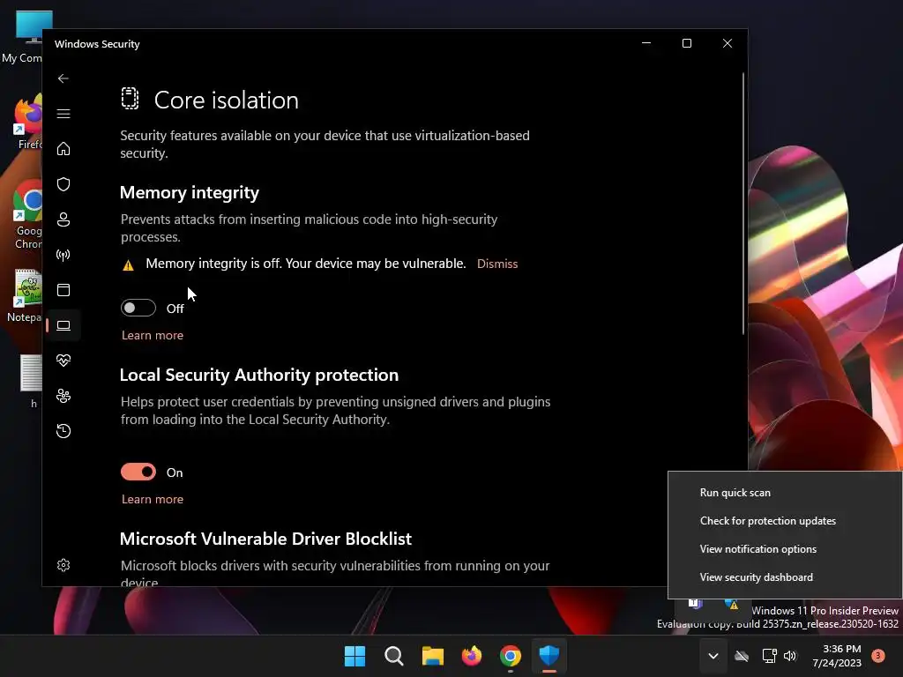Maximize the Windows Security window
Screen dimensions: 903x677
[x=686, y=44]
